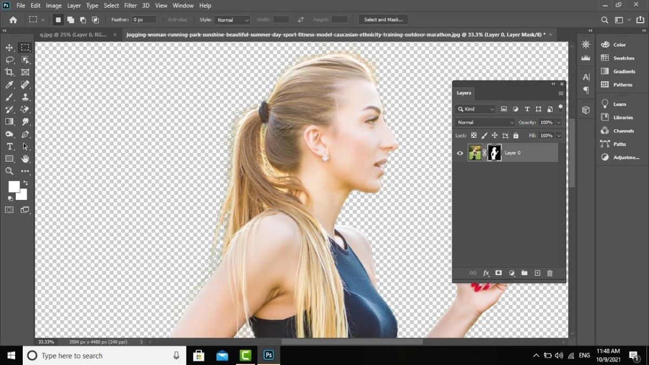The image size is (649, 365).
Task: Select the Pen tool
Action: point(25,134)
